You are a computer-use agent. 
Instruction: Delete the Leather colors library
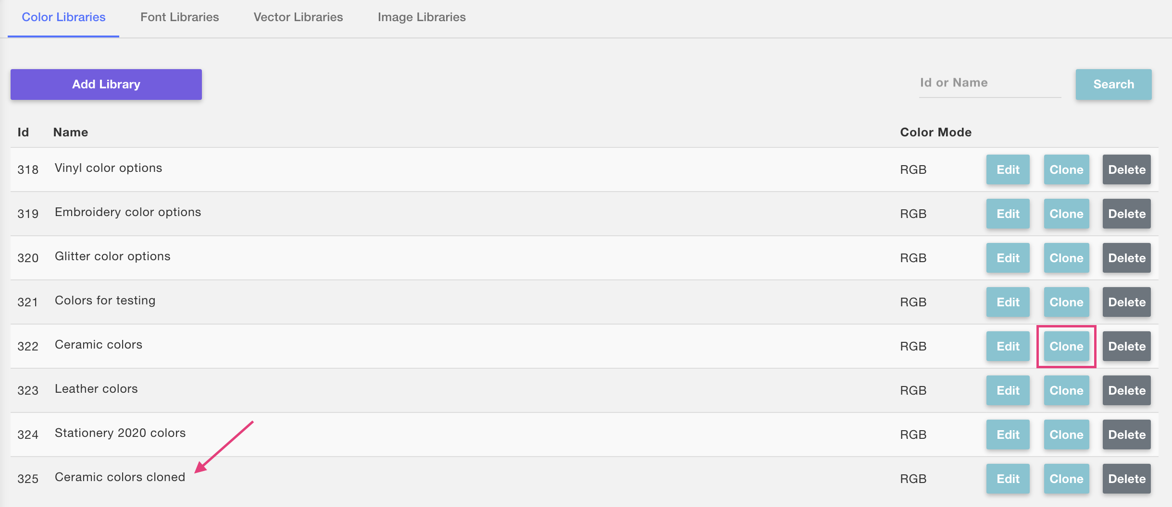point(1126,390)
